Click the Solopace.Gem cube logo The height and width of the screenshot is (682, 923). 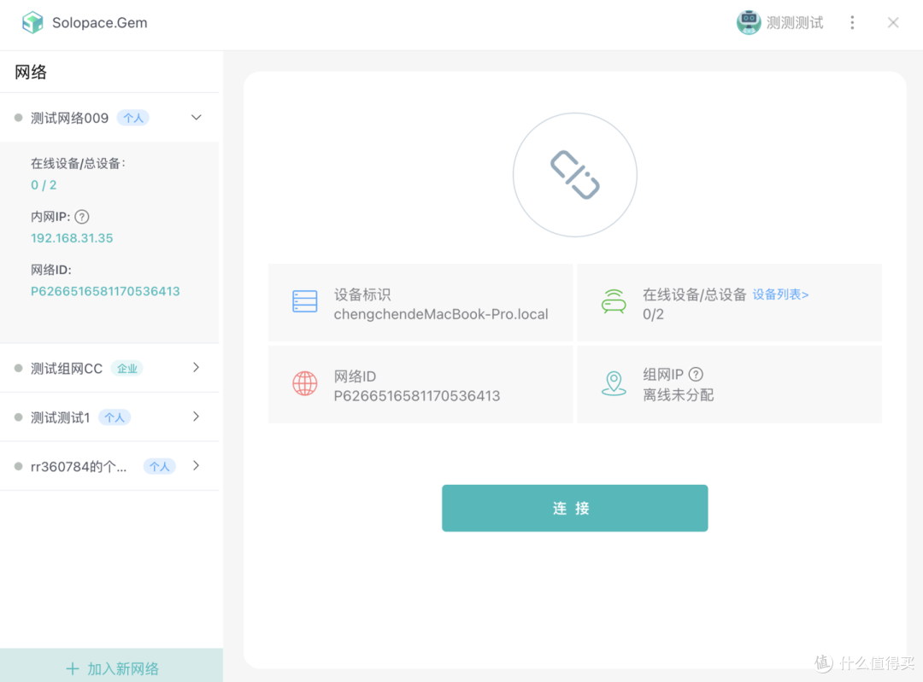32,22
